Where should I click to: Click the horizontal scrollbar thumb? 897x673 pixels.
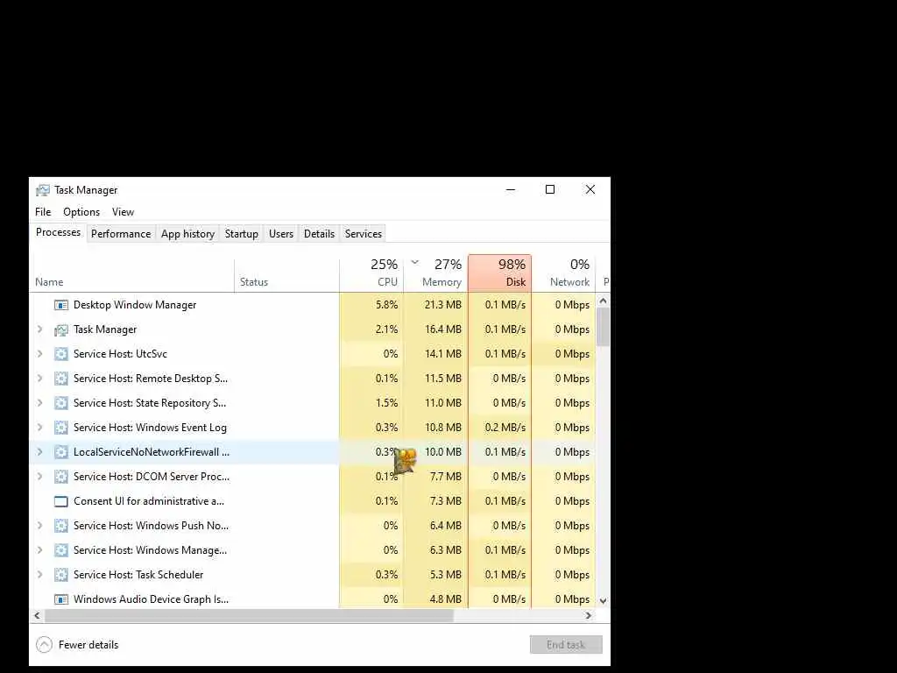click(x=249, y=616)
